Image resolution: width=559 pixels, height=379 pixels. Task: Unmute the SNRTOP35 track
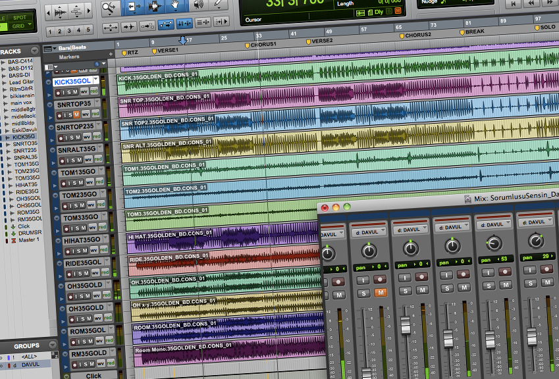point(76,114)
